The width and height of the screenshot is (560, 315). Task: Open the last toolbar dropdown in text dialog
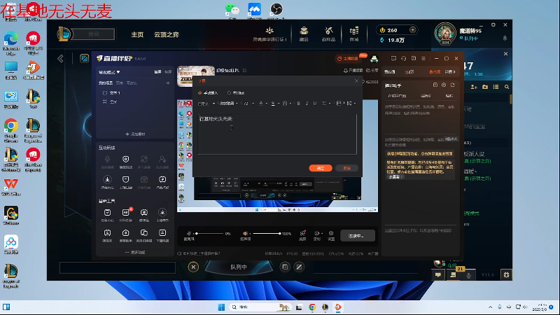tap(351, 104)
